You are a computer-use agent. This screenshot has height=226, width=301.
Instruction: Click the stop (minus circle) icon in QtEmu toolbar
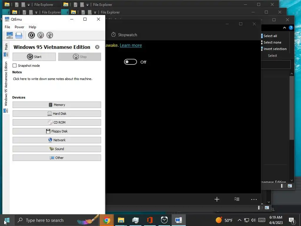(41, 35)
